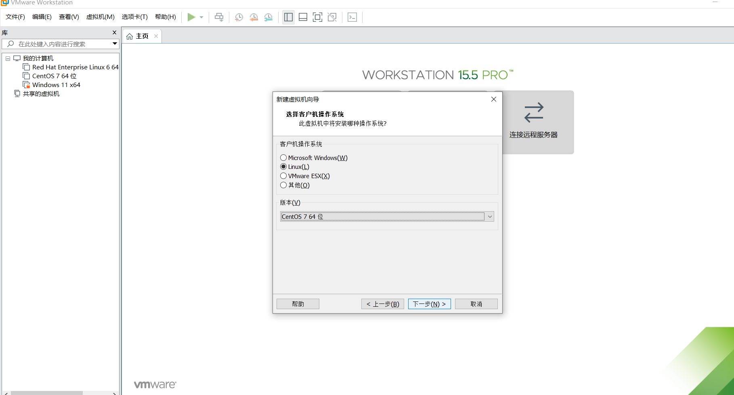
Task: Open the power options dropdown arrow
Action: [x=201, y=17]
